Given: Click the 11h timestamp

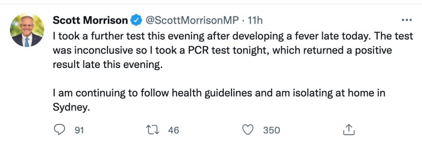Looking at the screenshot, I should point(255,20).
